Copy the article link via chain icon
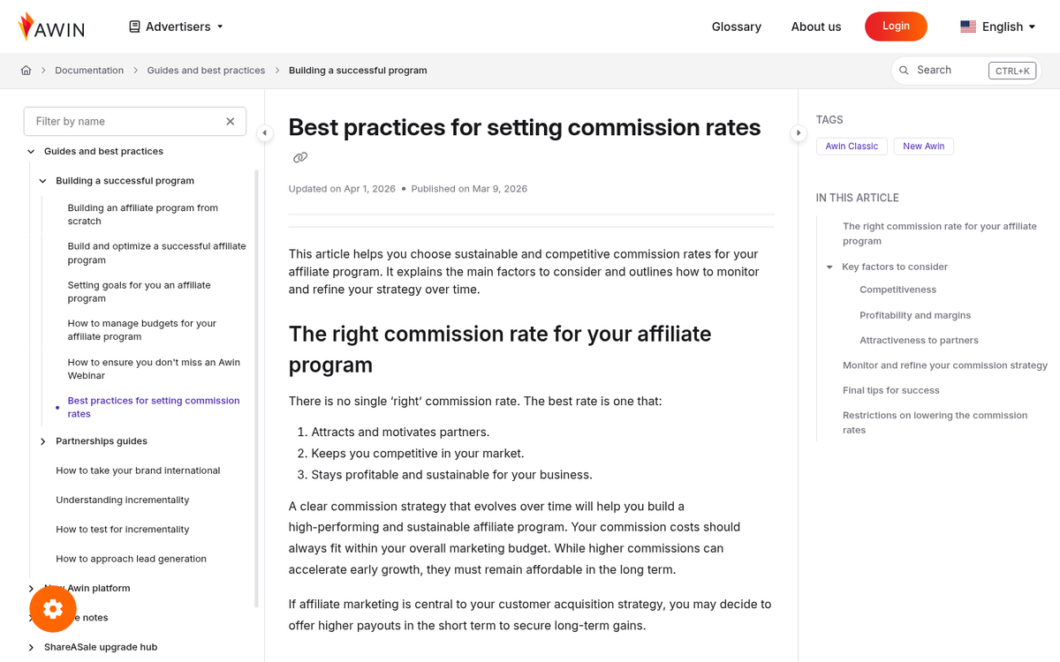Viewport: 1060px width, 662px height. coord(300,156)
